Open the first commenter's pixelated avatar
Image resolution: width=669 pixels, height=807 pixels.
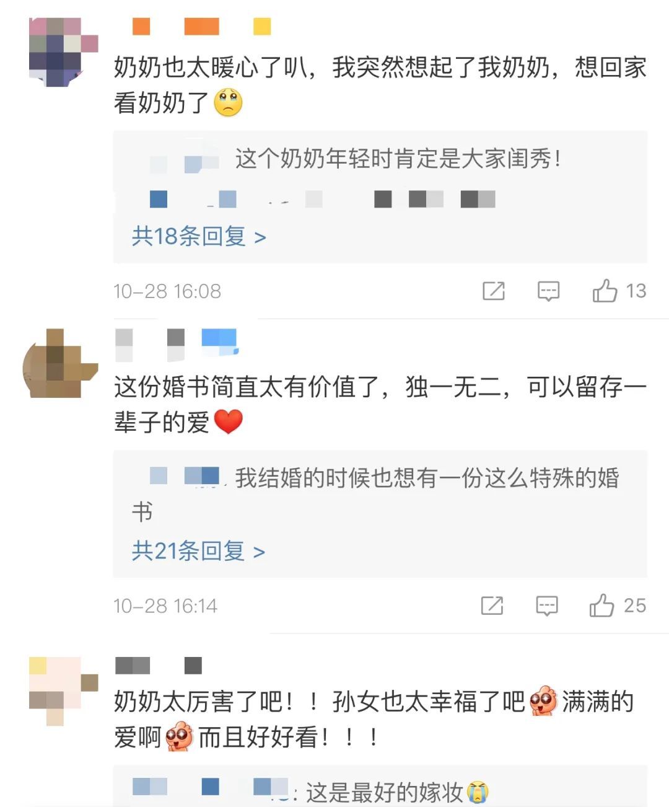tap(64, 52)
